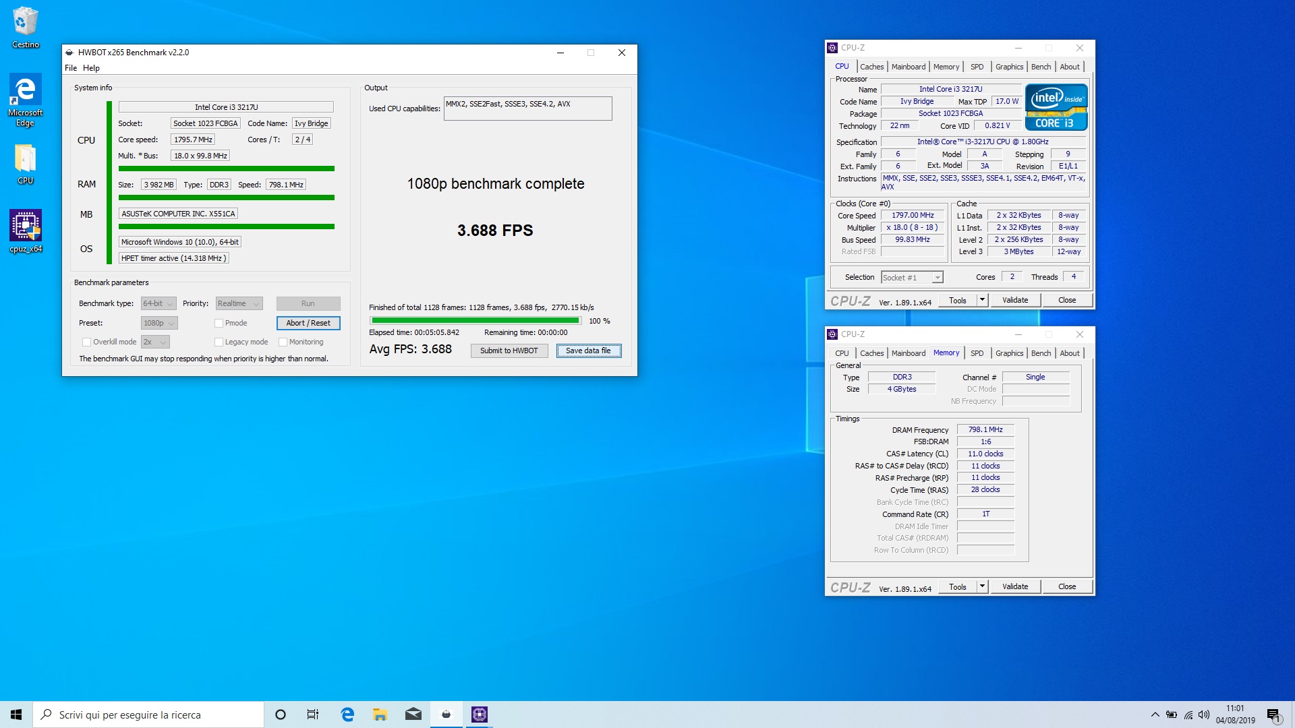The image size is (1295, 728).
Task: Open the About tab in bottom CPU-Z
Action: pos(1070,353)
